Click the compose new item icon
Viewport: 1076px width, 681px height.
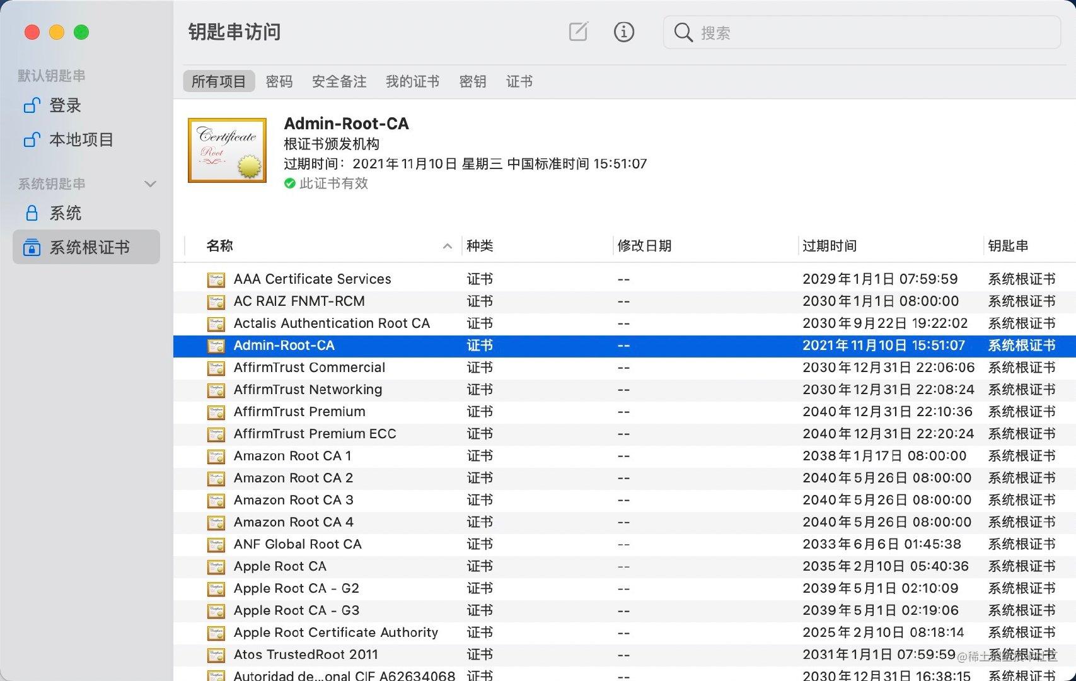578,32
